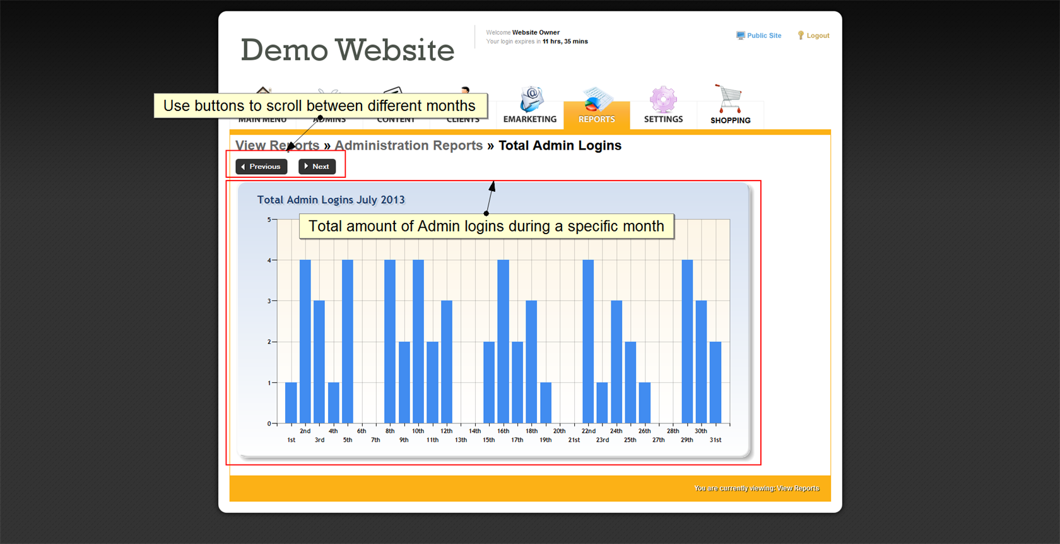Select the chart bar for the 16th
Viewport: 1060px width, 544px height.
503,341
